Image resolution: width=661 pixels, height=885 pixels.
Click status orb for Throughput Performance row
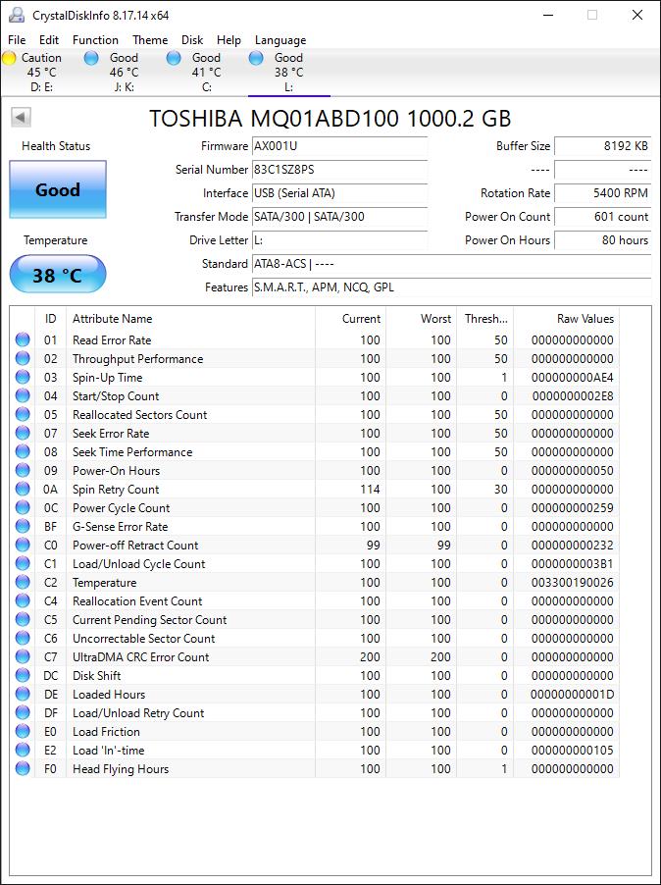pos(23,358)
